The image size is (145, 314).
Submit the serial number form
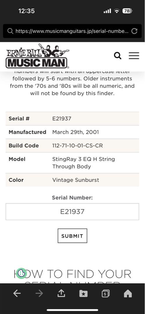click(72, 236)
